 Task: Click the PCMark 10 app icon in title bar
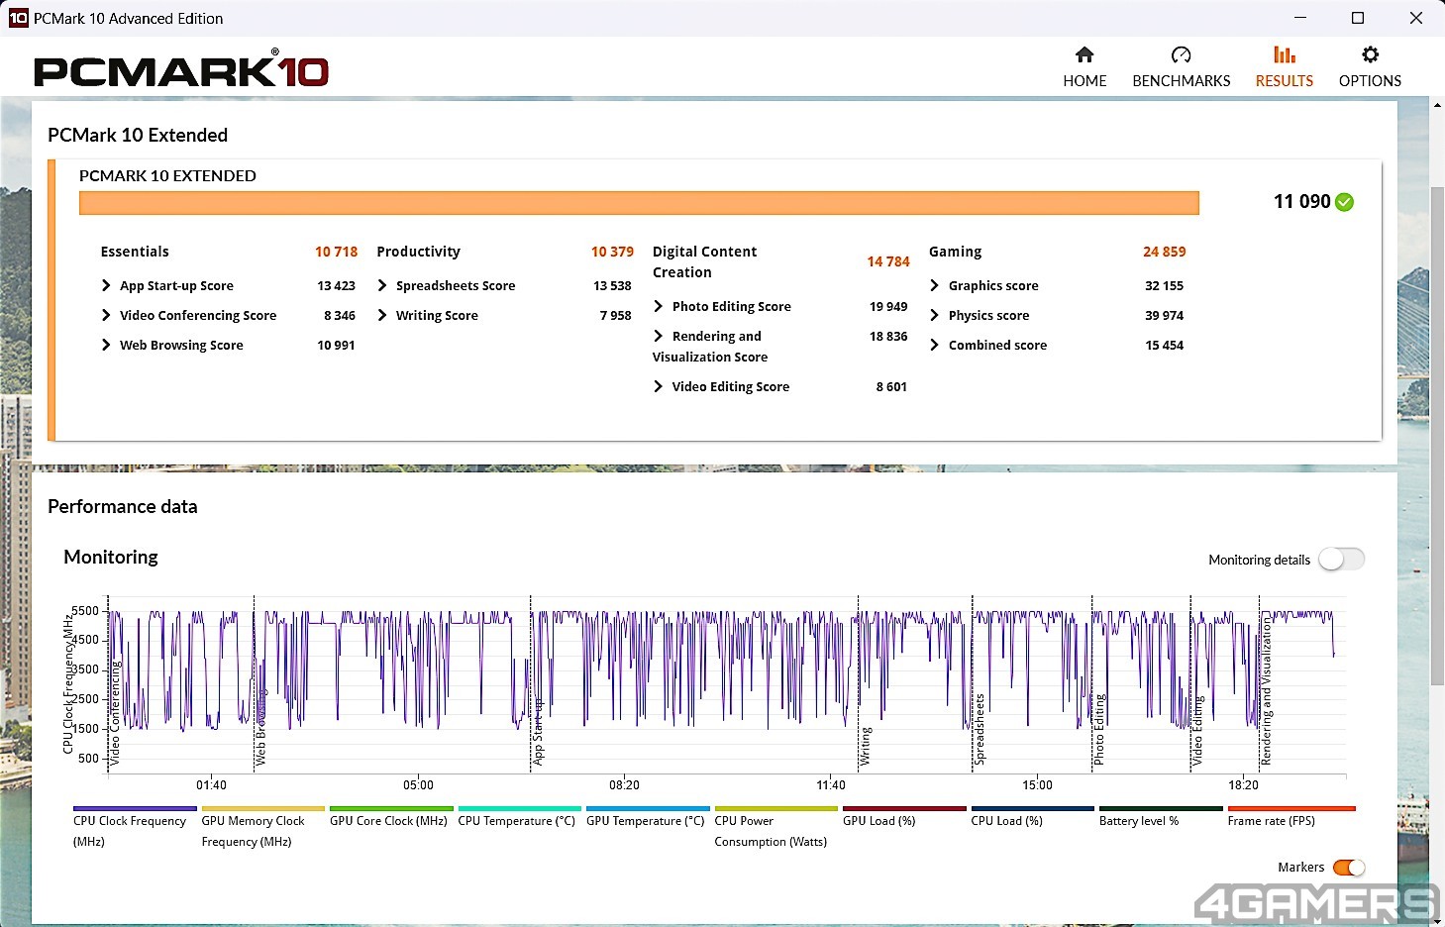pyautogui.click(x=18, y=18)
